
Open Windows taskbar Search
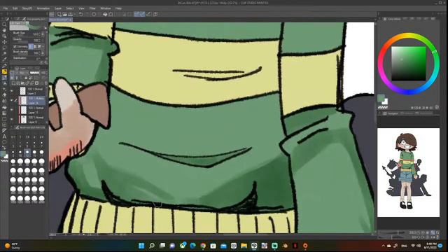point(152,246)
